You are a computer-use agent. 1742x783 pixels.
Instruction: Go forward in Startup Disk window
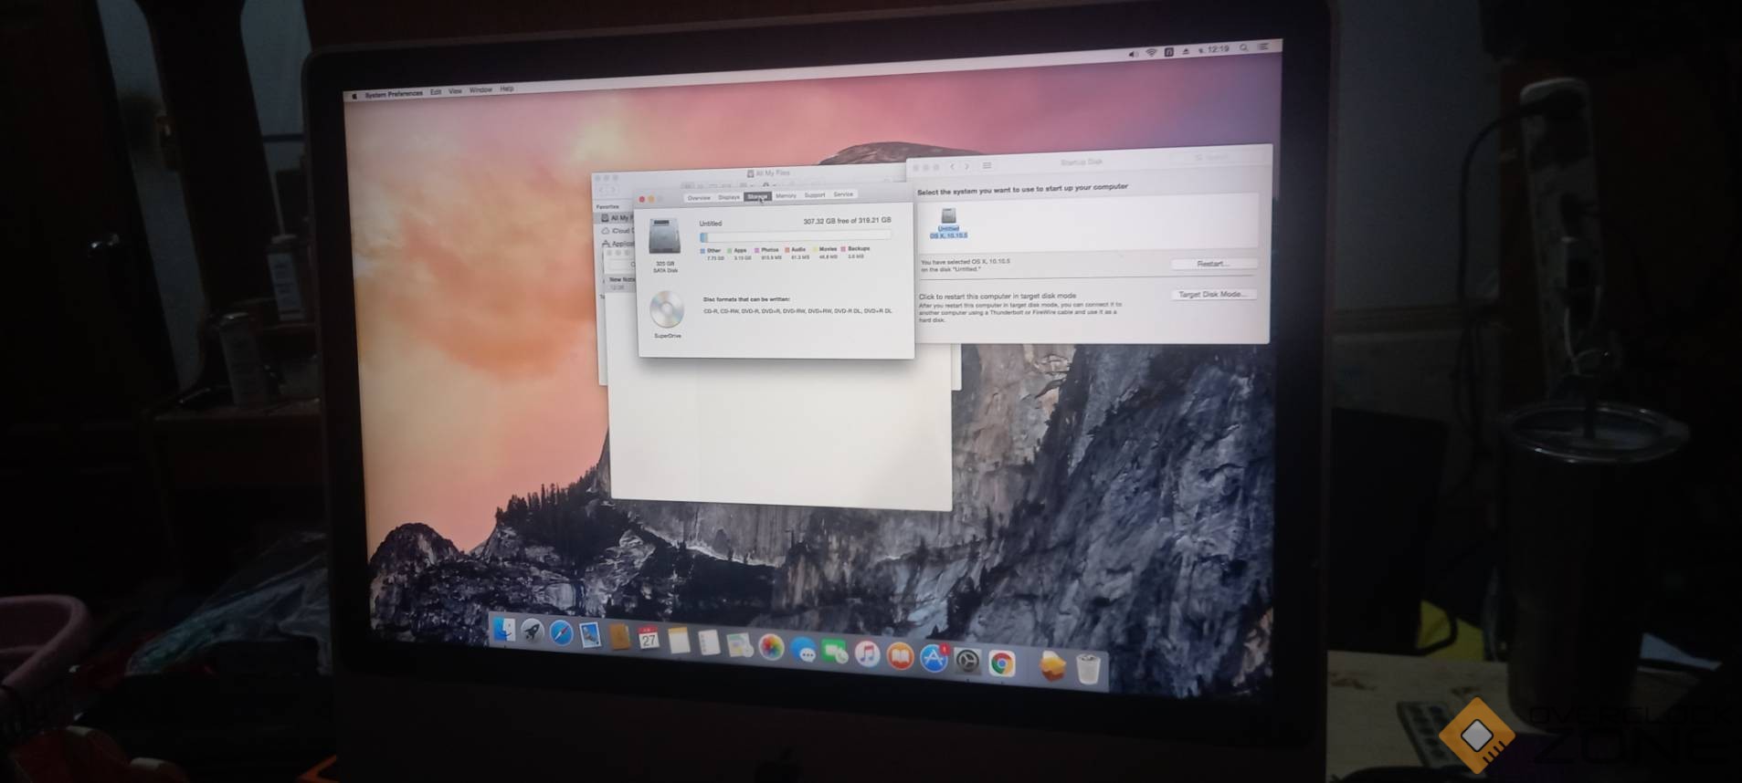pyautogui.click(x=967, y=166)
